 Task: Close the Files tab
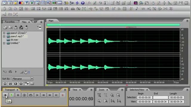pyautogui.click(x=29, y=22)
